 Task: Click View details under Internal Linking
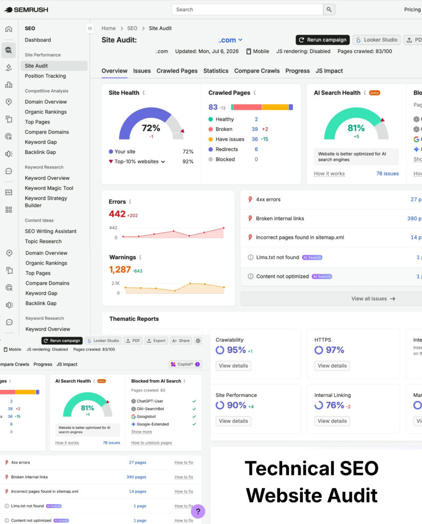[332, 421]
